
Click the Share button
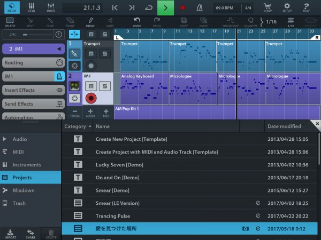pyautogui.click(x=30, y=234)
